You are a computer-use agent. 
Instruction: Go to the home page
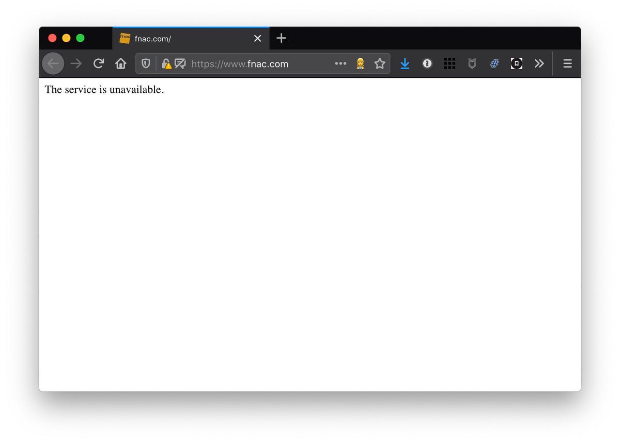tap(121, 63)
